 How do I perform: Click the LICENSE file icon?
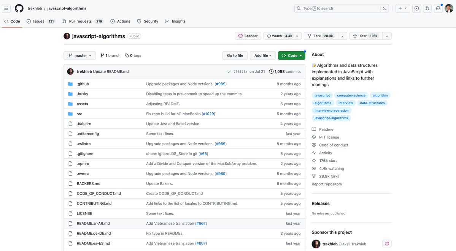click(70, 213)
